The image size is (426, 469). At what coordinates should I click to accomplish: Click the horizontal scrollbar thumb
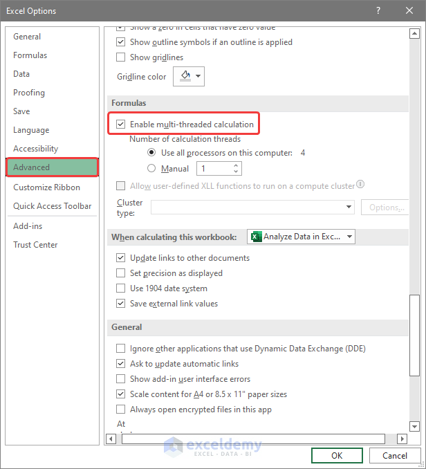click(253, 439)
